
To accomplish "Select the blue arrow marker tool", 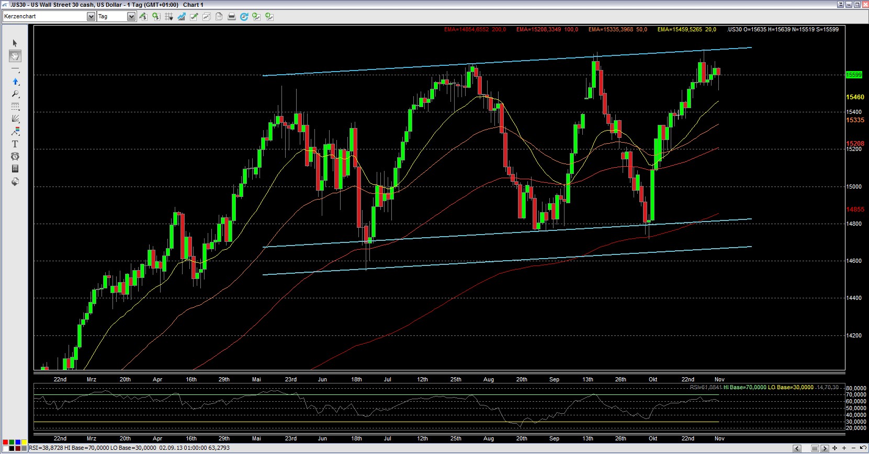I will pyautogui.click(x=15, y=82).
